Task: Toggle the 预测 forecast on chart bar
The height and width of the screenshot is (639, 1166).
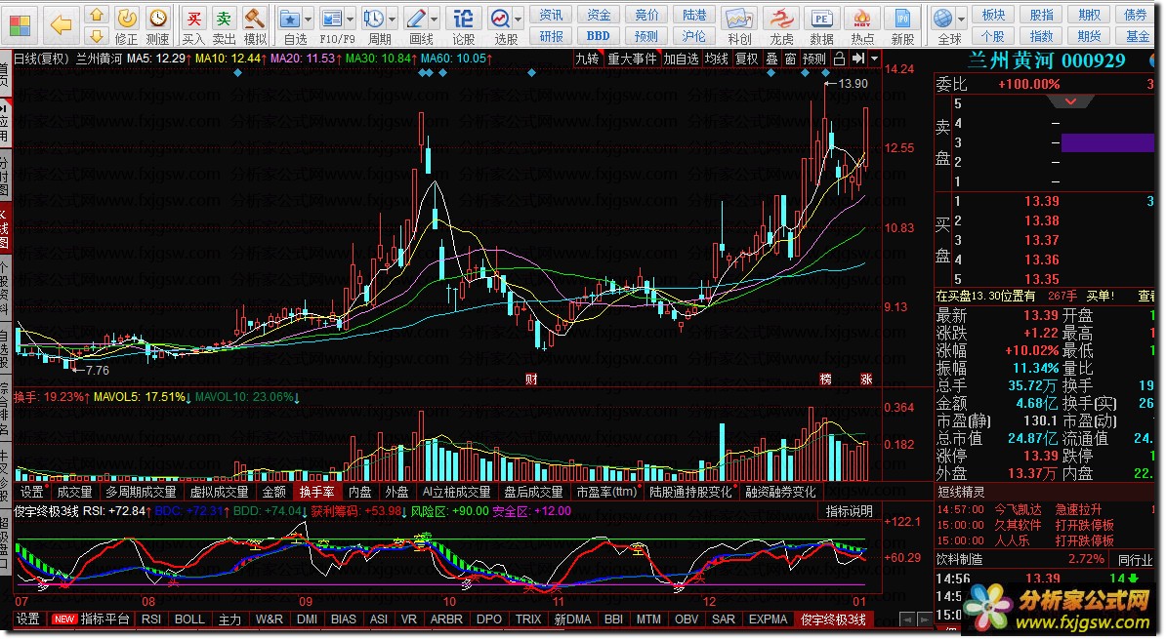Action: (814, 59)
